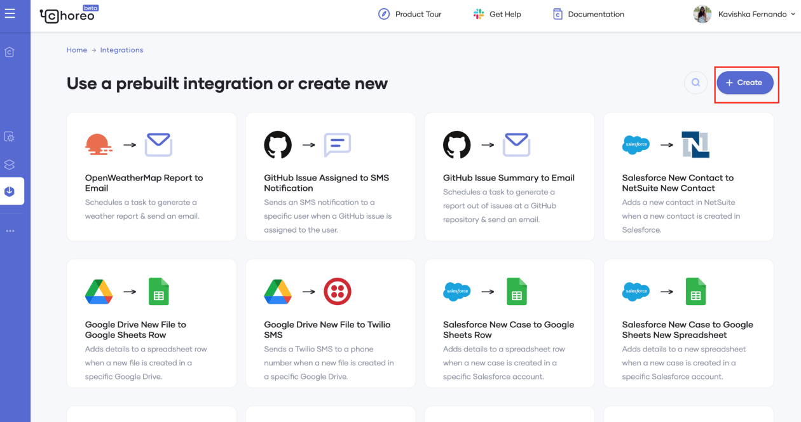
Task: Go to Home breadcrumb link
Action: coord(77,50)
